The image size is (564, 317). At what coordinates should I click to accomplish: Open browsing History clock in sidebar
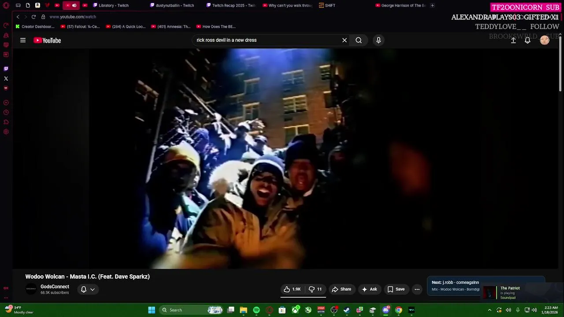[6, 112]
